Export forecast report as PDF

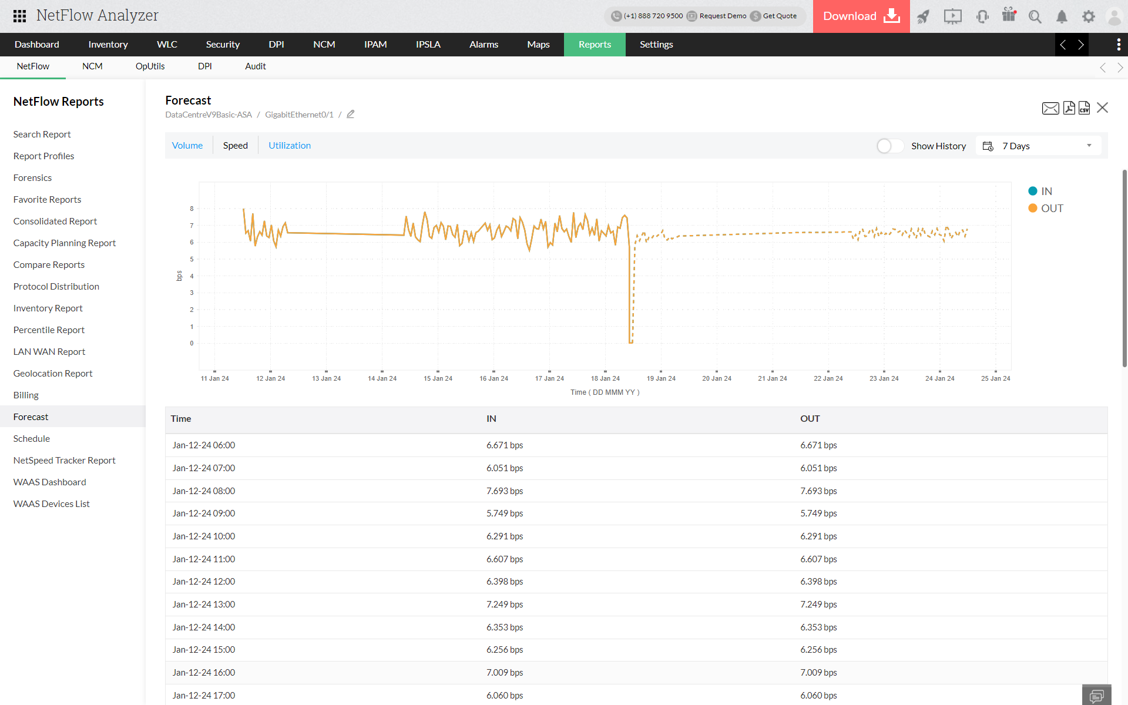[x=1069, y=108]
